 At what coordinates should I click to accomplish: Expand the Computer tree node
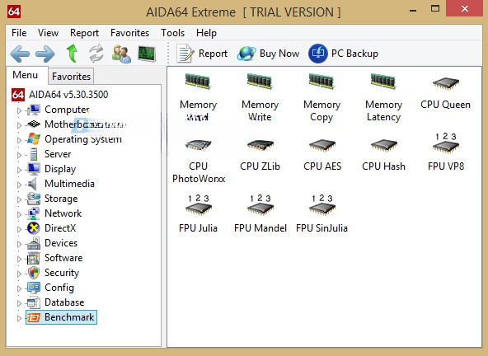(x=19, y=110)
